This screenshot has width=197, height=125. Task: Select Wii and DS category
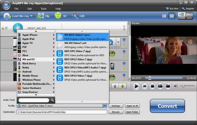pyautogui.click(x=36, y=59)
